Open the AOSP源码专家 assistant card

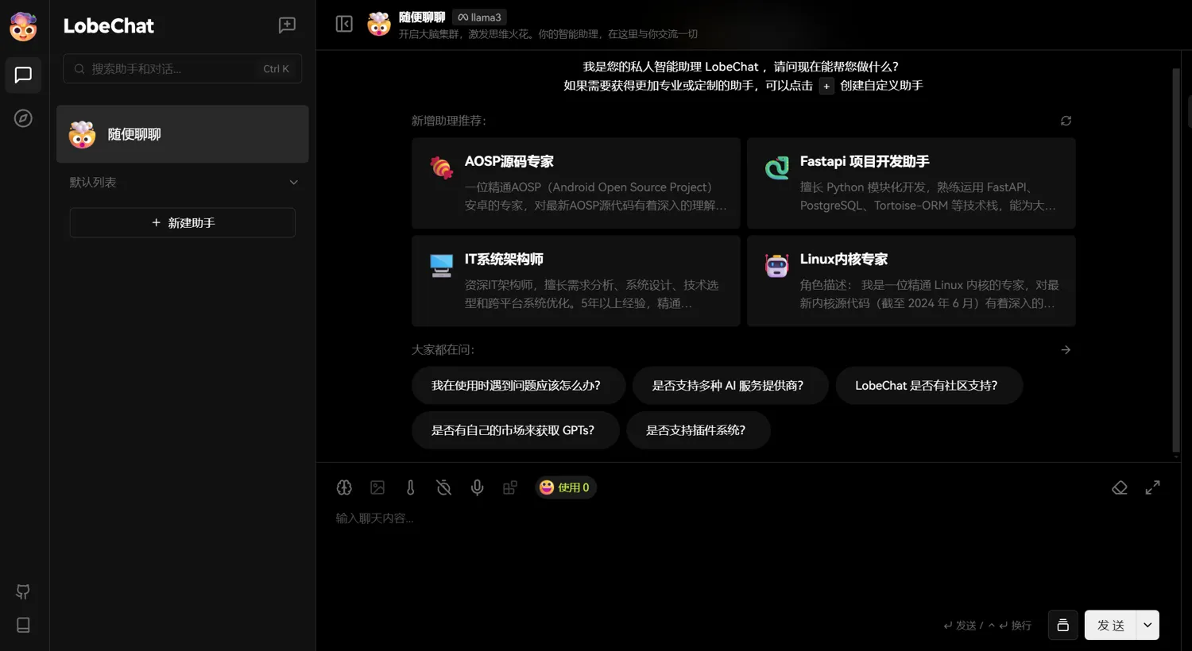tap(576, 183)
